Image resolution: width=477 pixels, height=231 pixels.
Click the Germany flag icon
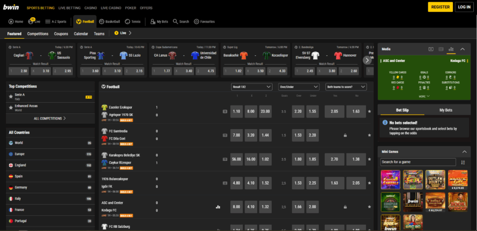coord(11,188)
